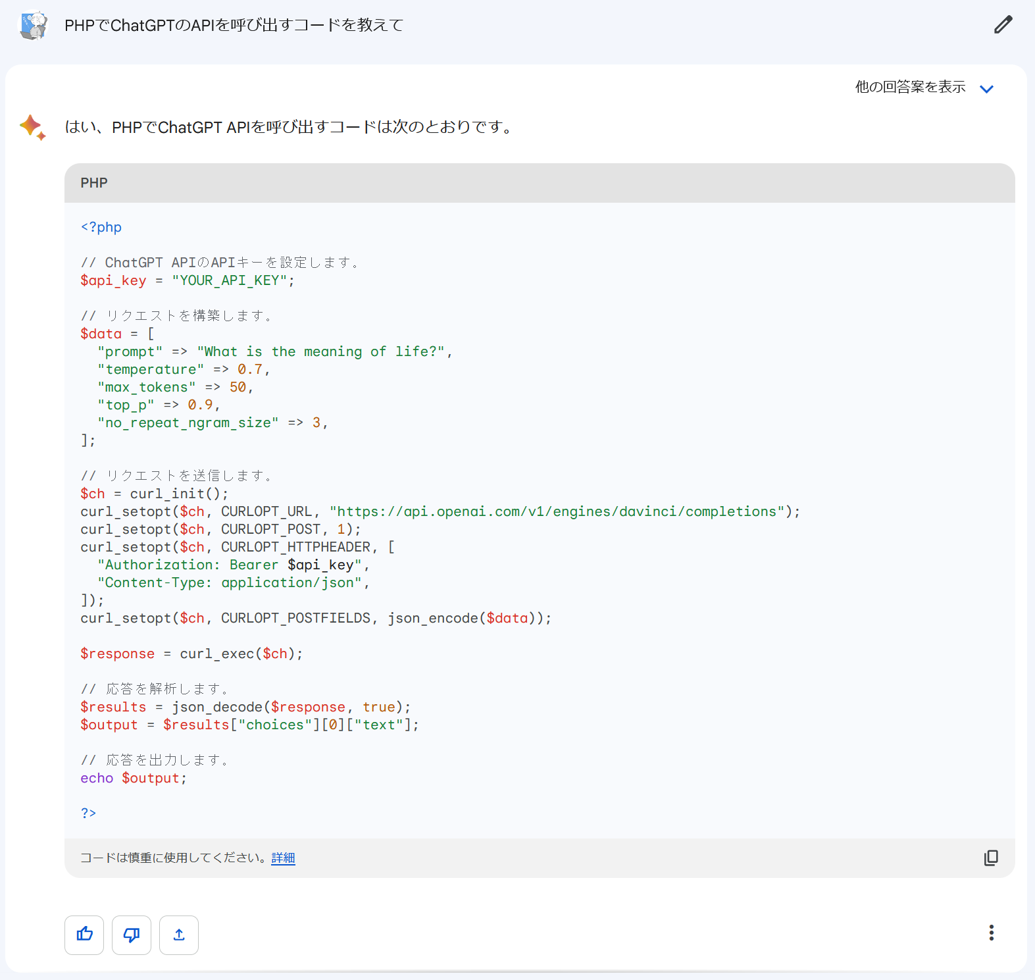Click the comment リクエストを送信します
The height and width of the screenshot is (980, 1035).
[176, 476]
